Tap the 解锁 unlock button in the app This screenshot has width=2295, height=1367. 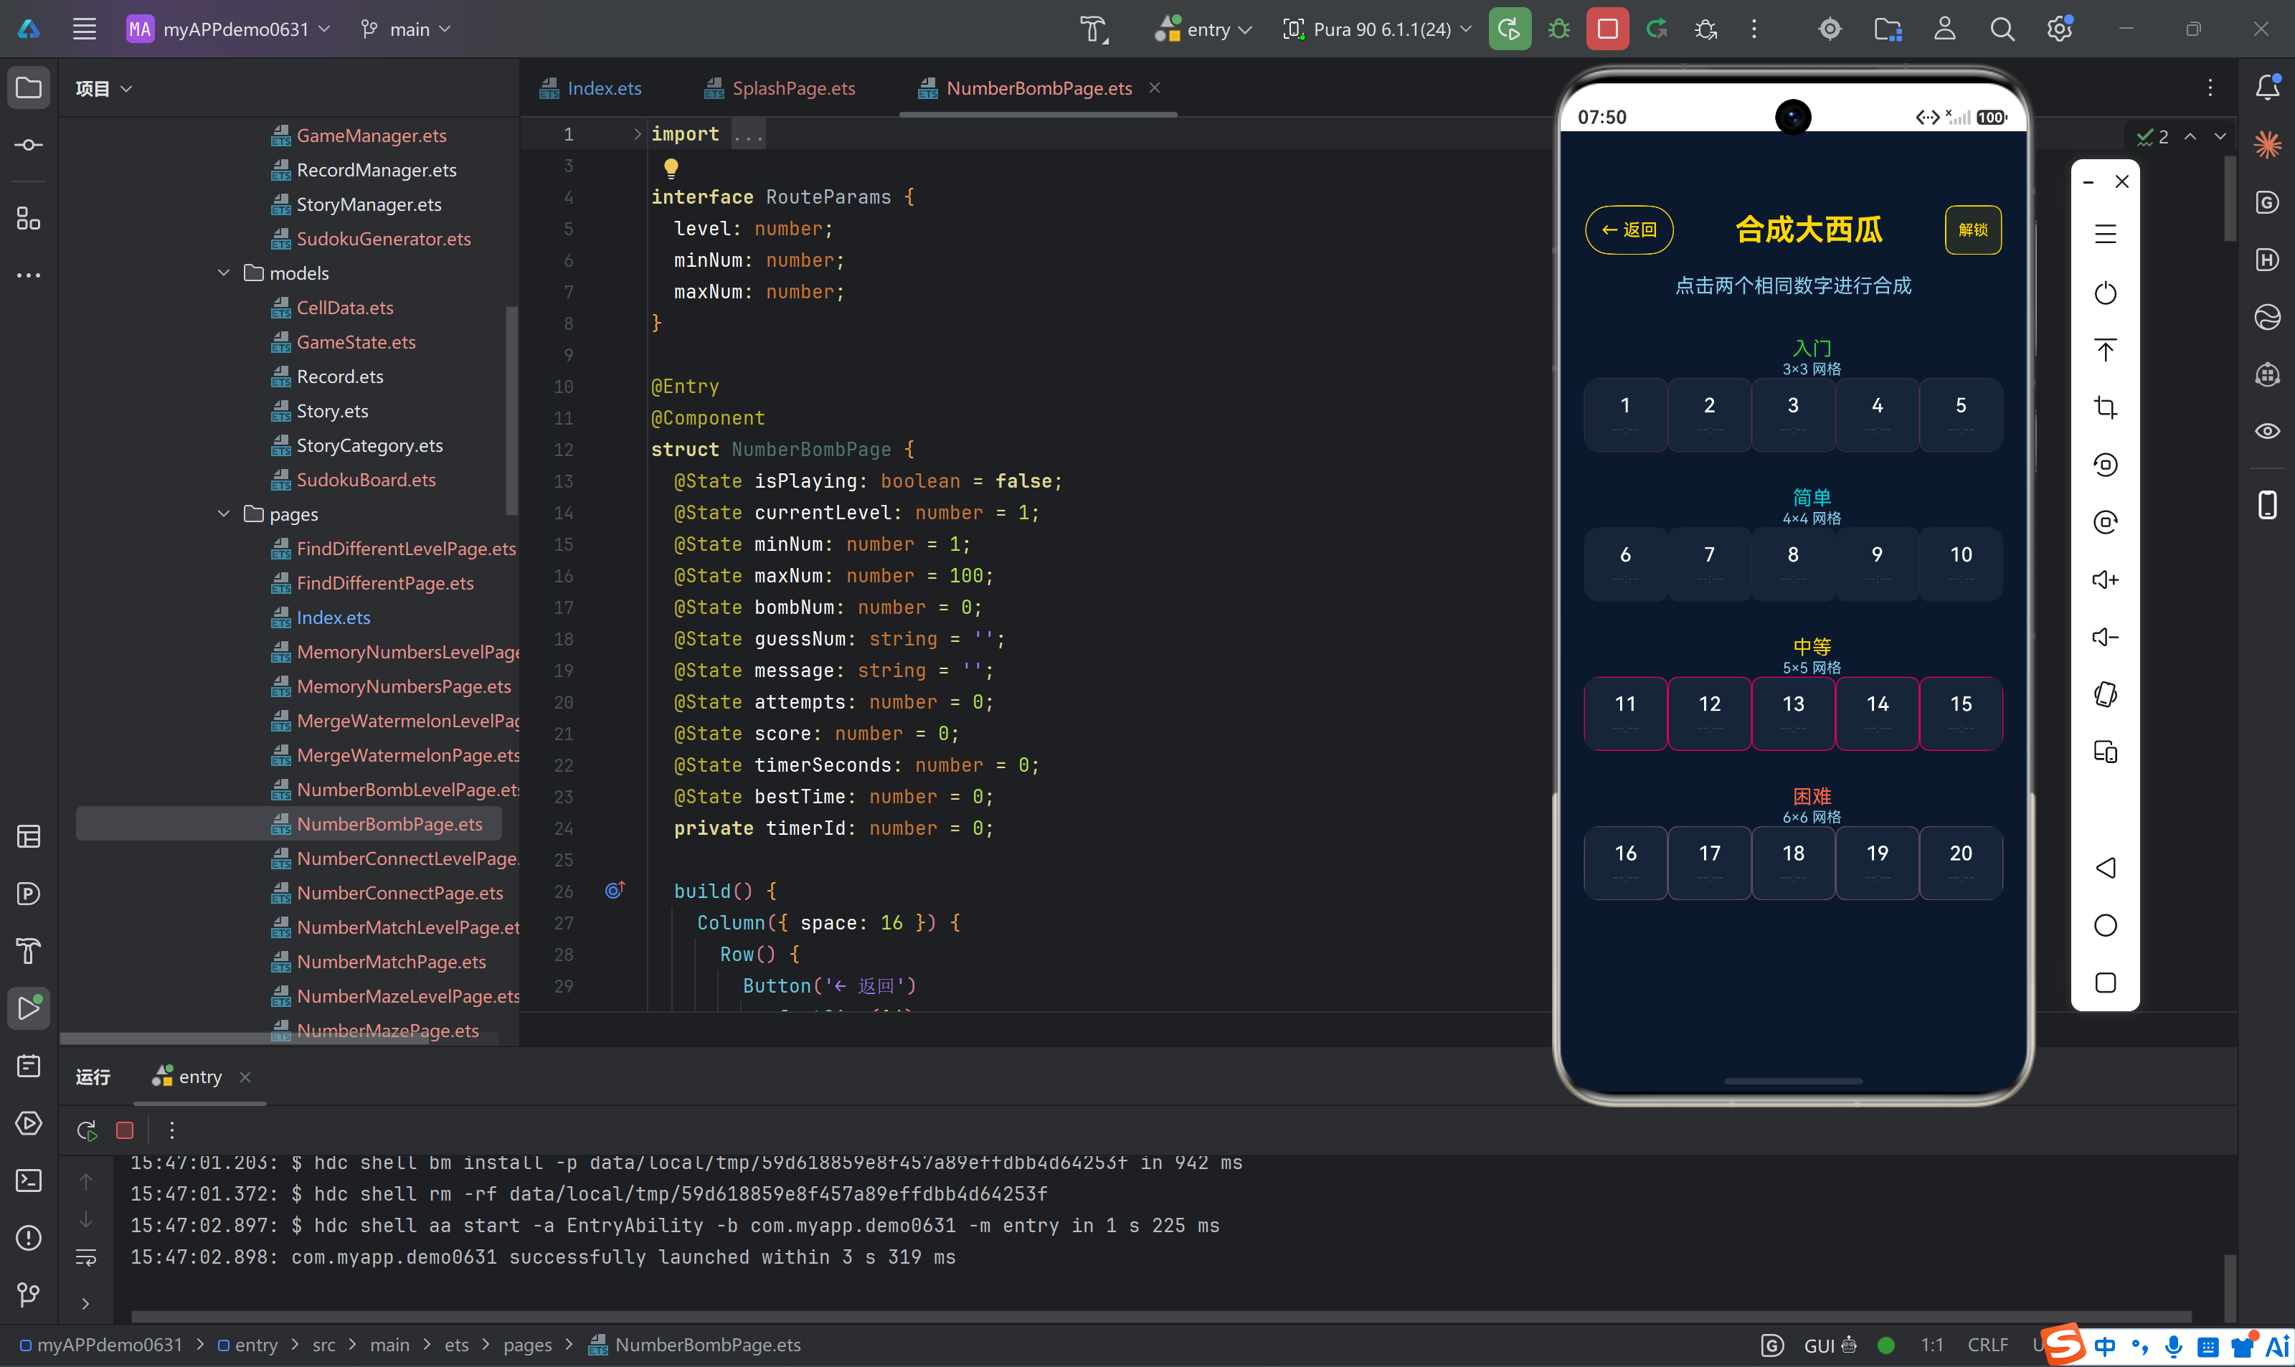1973,230
